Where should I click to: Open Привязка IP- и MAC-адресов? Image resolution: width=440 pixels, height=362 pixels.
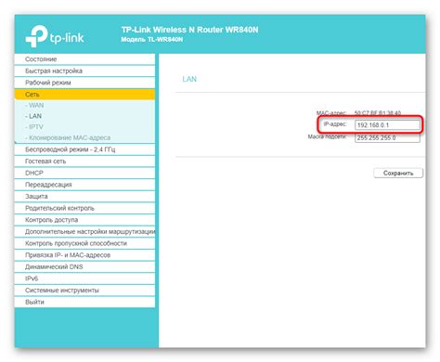(x=84, y=255)
